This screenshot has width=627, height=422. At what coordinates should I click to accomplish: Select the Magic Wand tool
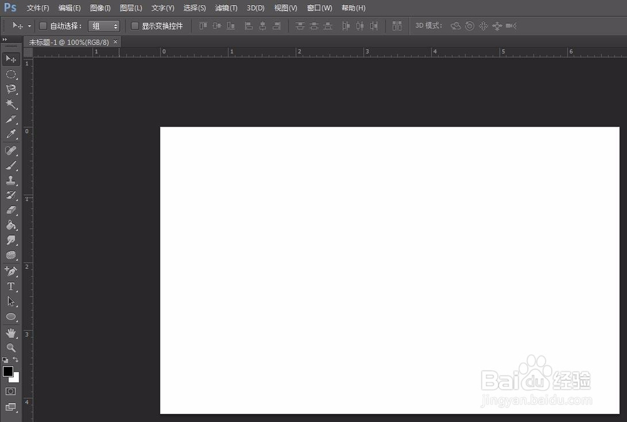[x=11, y=104]
